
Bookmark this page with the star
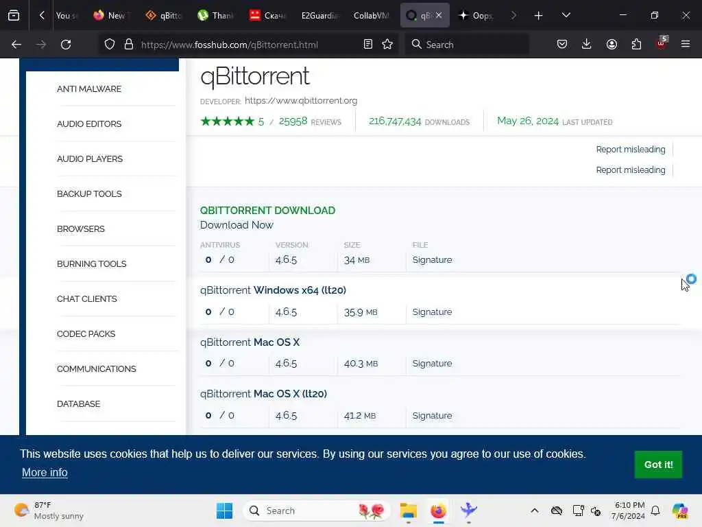point(387,45)
